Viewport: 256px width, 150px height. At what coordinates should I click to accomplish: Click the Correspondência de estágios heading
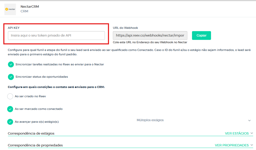click(31, 134)
